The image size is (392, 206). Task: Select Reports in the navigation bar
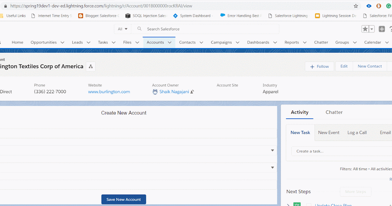291,42
